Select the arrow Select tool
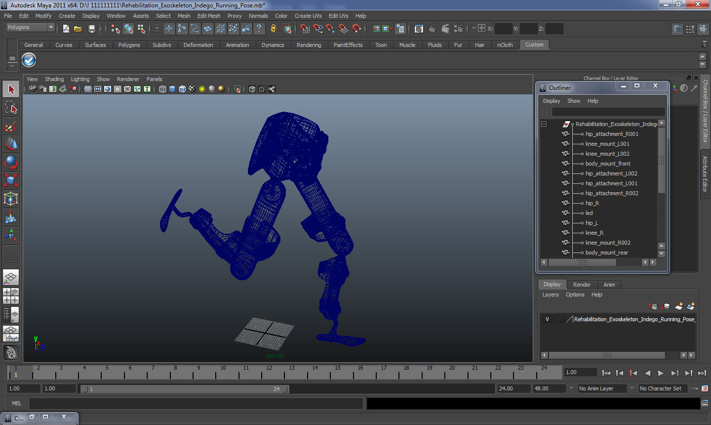Viewport: 711px width, 425px height. [x=11, y=89]
